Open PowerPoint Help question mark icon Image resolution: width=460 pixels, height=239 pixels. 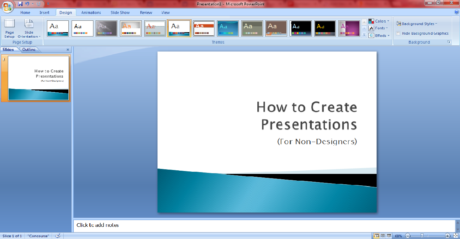(x=456, y=12)
